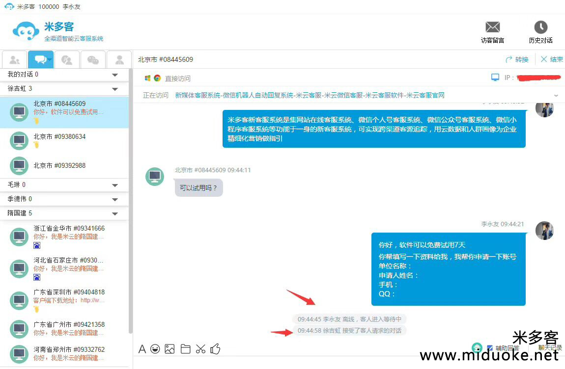
Task: Open 访客留言 visitor messages
Action: (x=492, y=32)
